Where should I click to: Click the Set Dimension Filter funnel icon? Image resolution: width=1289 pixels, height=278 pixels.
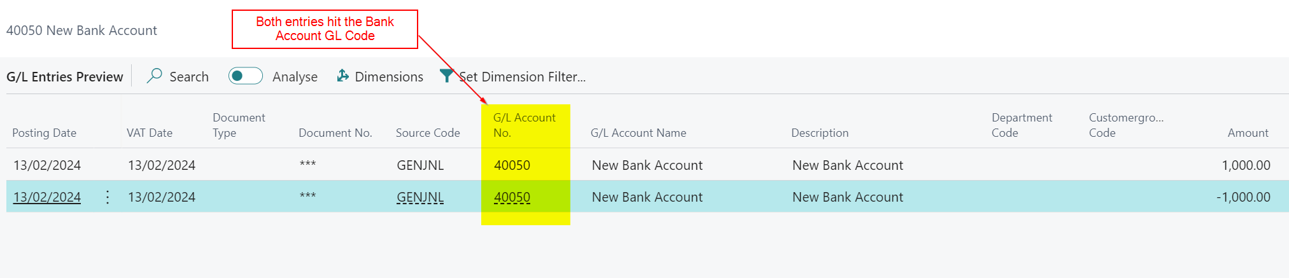447,76
